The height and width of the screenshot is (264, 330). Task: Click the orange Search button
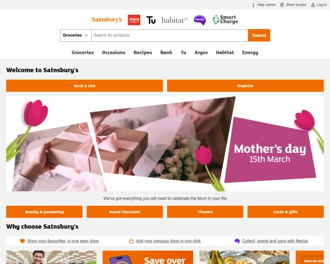tap(259, 35)
